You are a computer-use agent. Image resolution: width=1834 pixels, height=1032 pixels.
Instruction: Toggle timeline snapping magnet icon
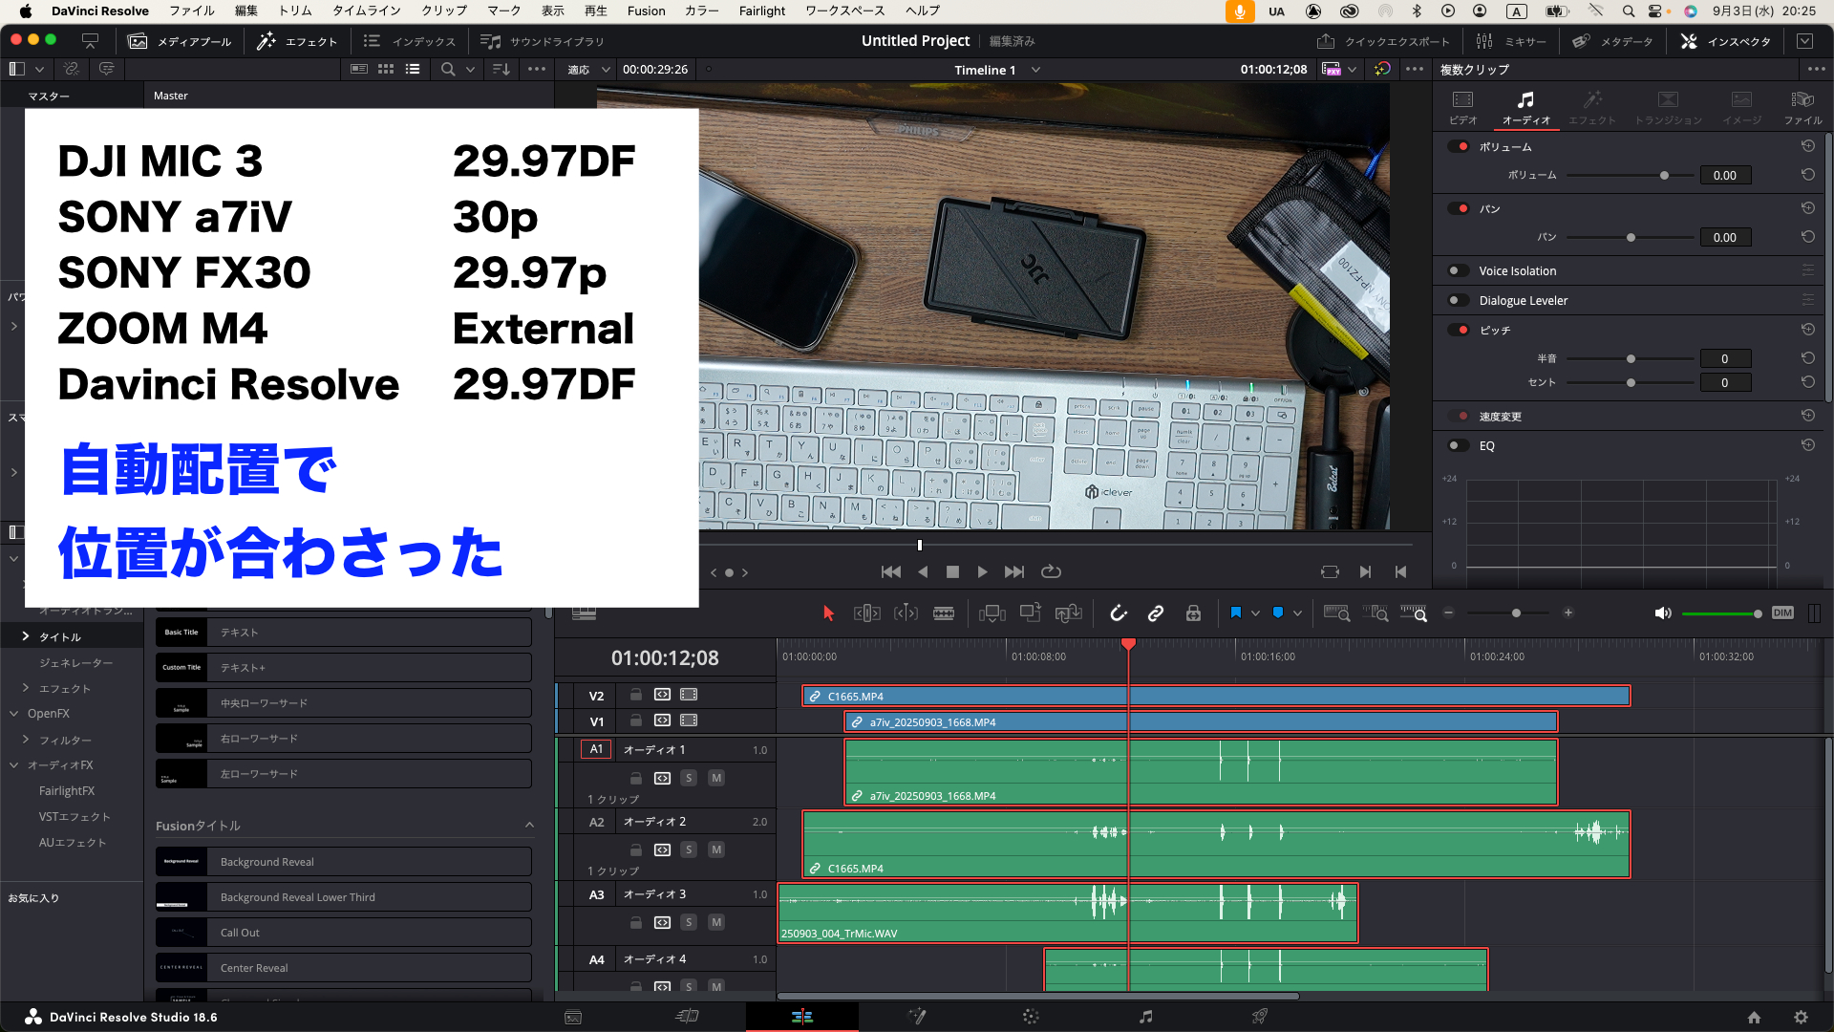[1118, 613]
